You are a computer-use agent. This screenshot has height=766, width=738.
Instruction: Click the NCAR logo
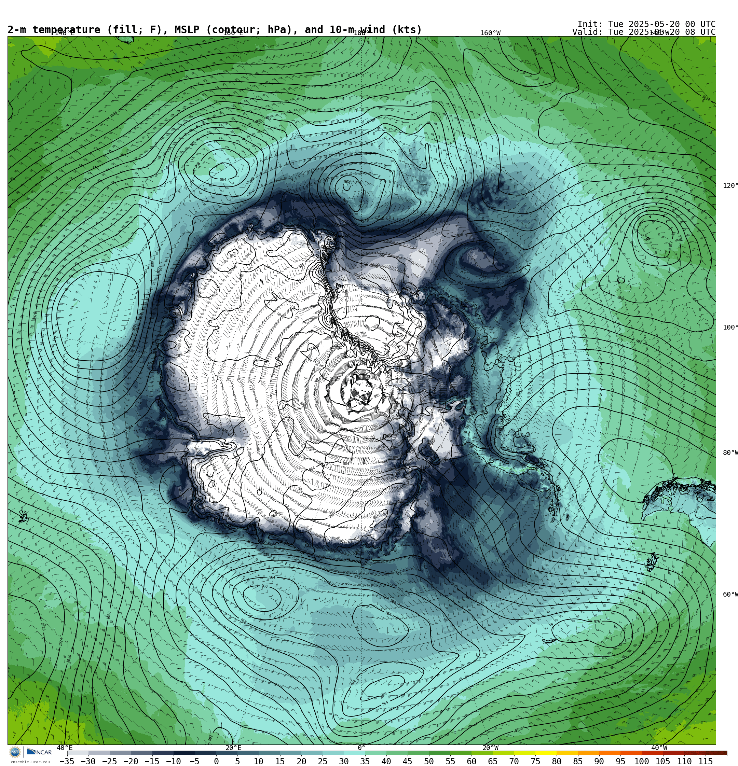tap(39, 752)
